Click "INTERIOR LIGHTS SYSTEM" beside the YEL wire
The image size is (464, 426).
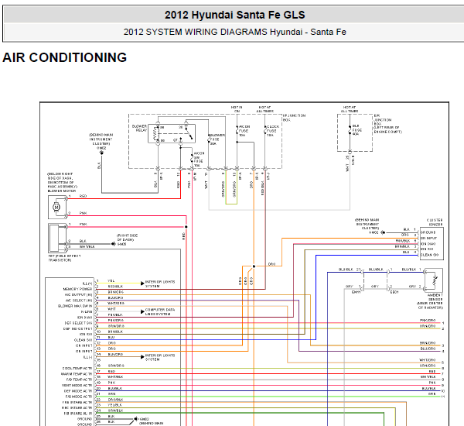pos(160,284)
